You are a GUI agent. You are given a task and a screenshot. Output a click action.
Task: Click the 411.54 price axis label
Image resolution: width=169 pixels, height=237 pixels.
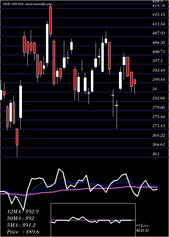click(x=159, y=24)
